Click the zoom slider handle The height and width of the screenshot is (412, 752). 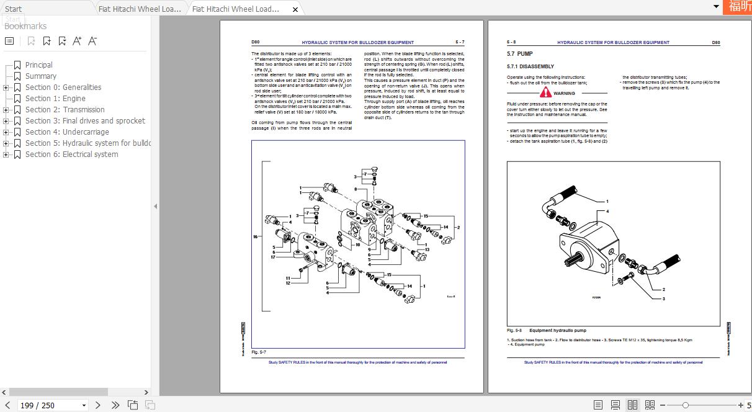(685, 405)
